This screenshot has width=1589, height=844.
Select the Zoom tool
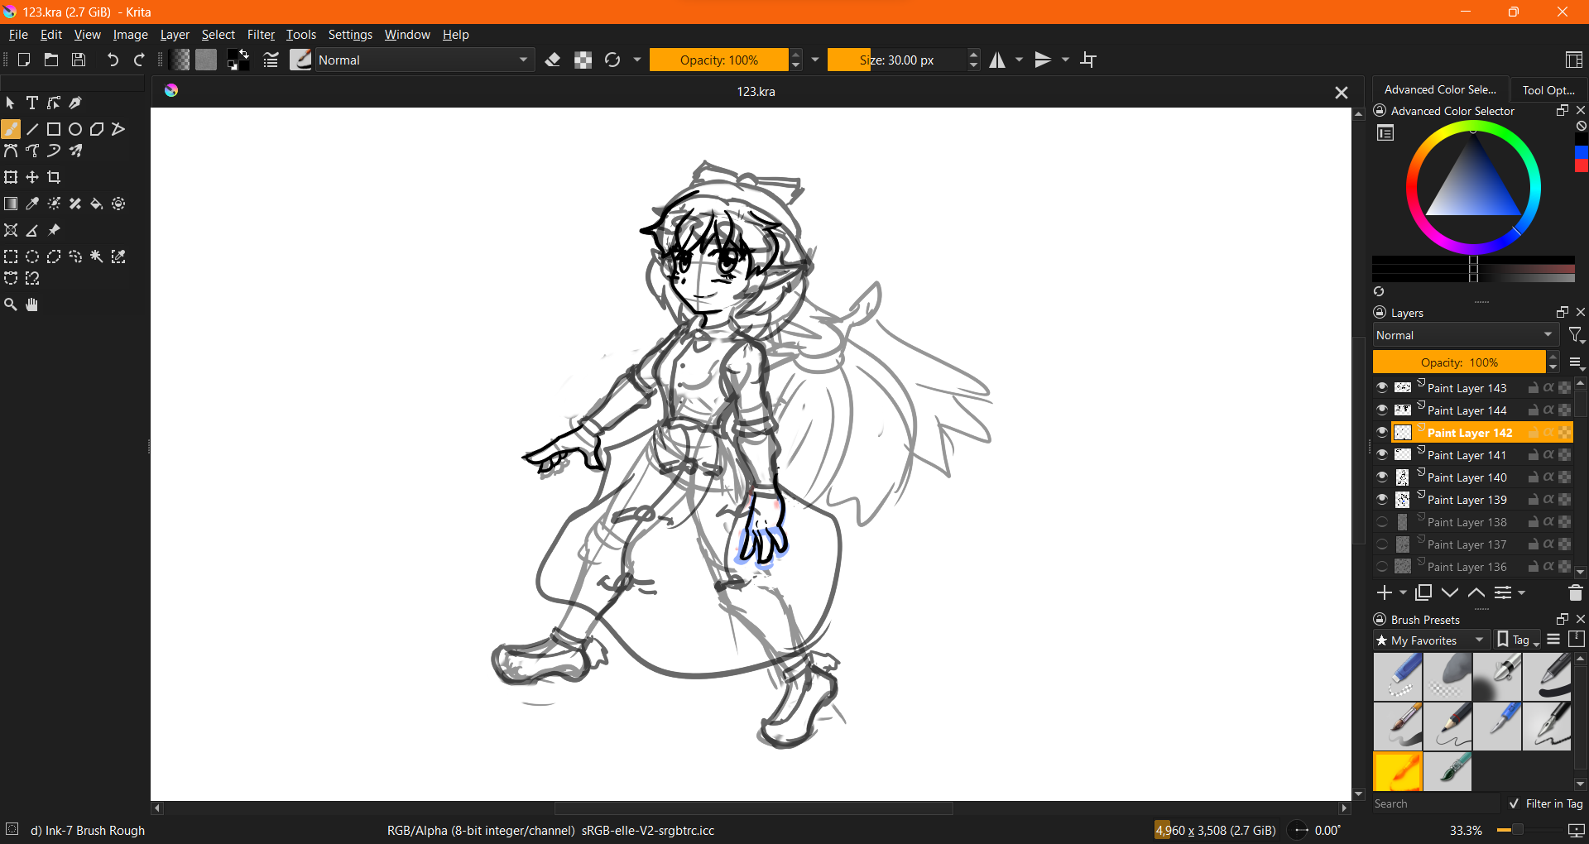tap(11, 305)
